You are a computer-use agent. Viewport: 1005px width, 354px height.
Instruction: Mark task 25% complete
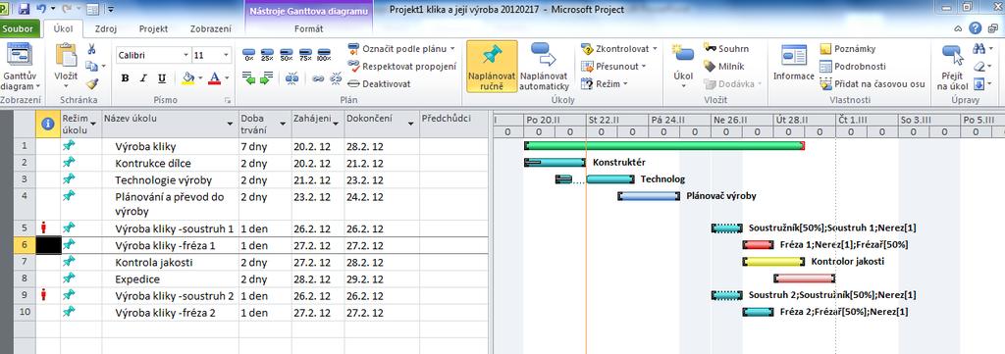pyautogui.click(x=267, y=55)
